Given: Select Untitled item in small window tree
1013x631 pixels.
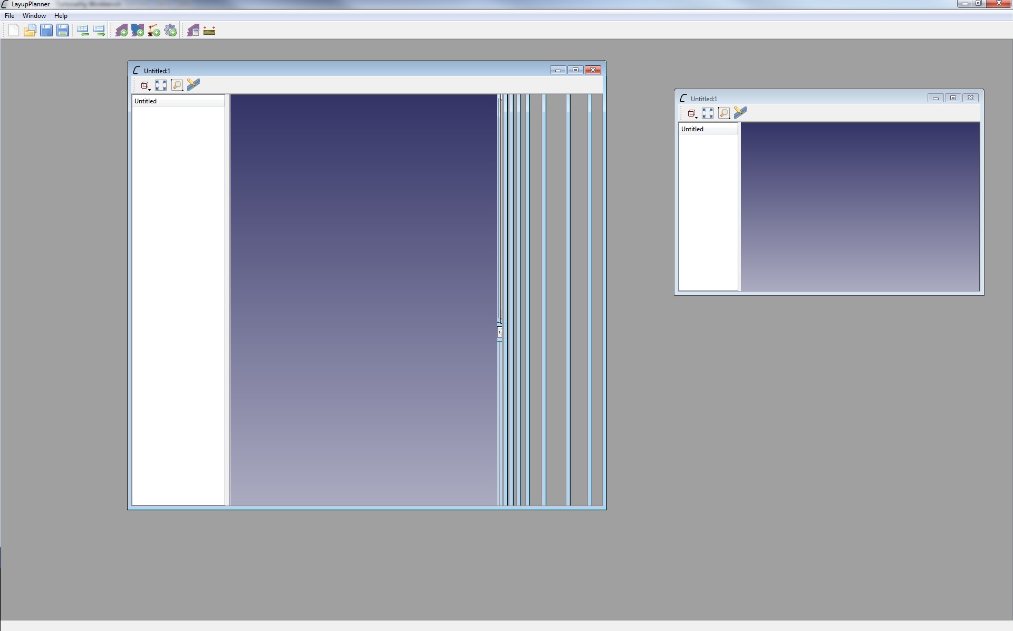Looking at the screenshot, I should [x=692, y=129].
